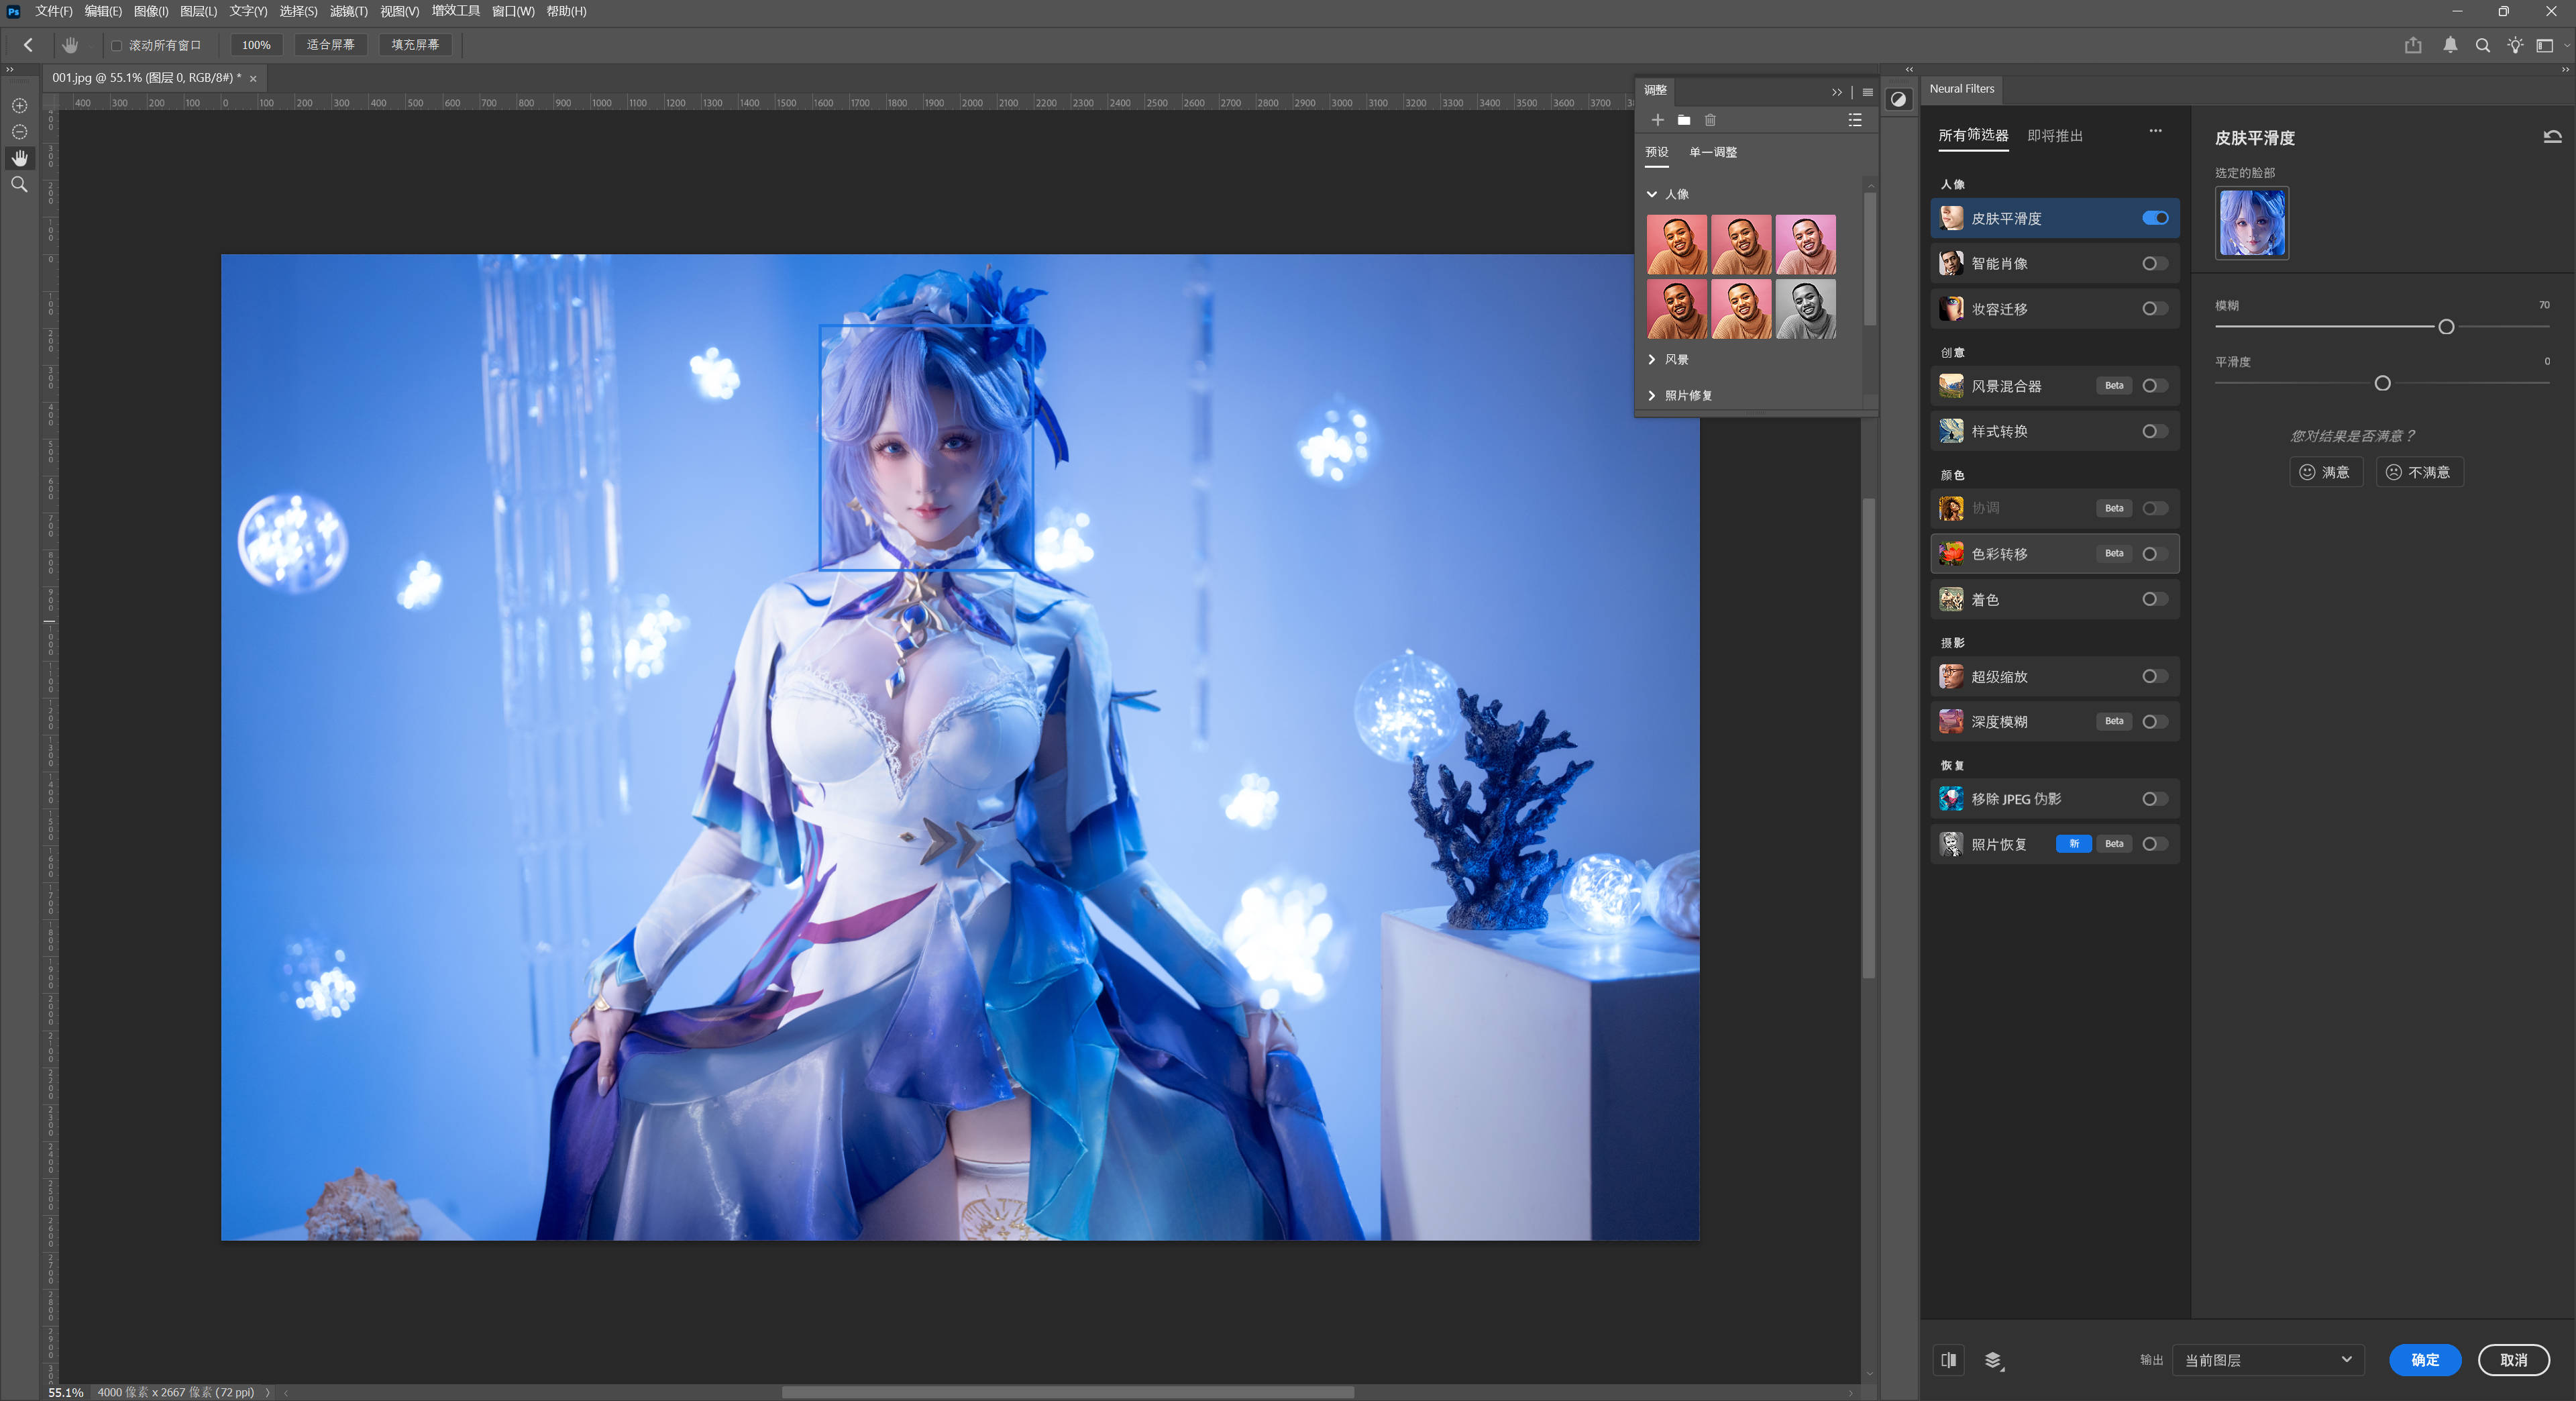2576x1401 pixels.
Task: Select the add-to-selection brush tool
Action: [19, 106]
